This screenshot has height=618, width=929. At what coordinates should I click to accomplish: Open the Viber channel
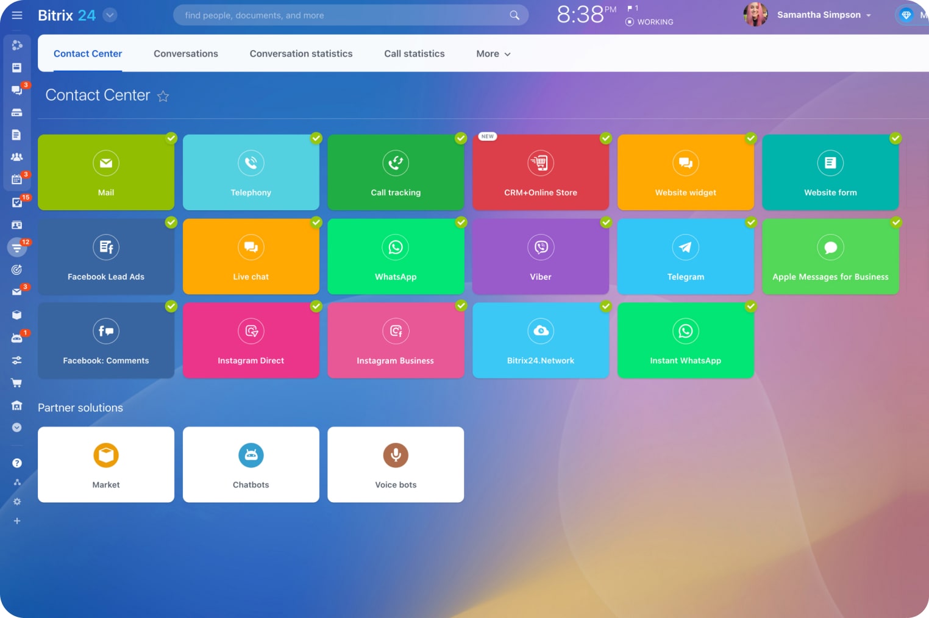tap(541, 257)
